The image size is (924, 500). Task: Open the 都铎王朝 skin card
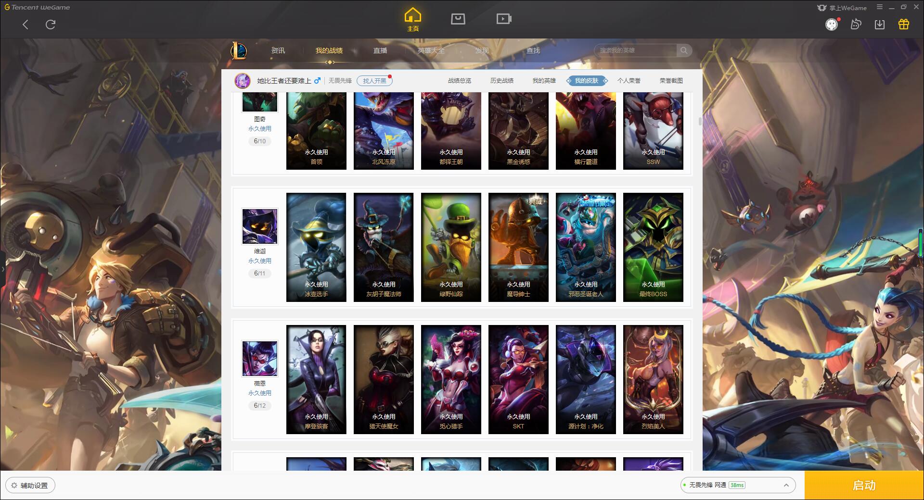(x=451, y=131)
